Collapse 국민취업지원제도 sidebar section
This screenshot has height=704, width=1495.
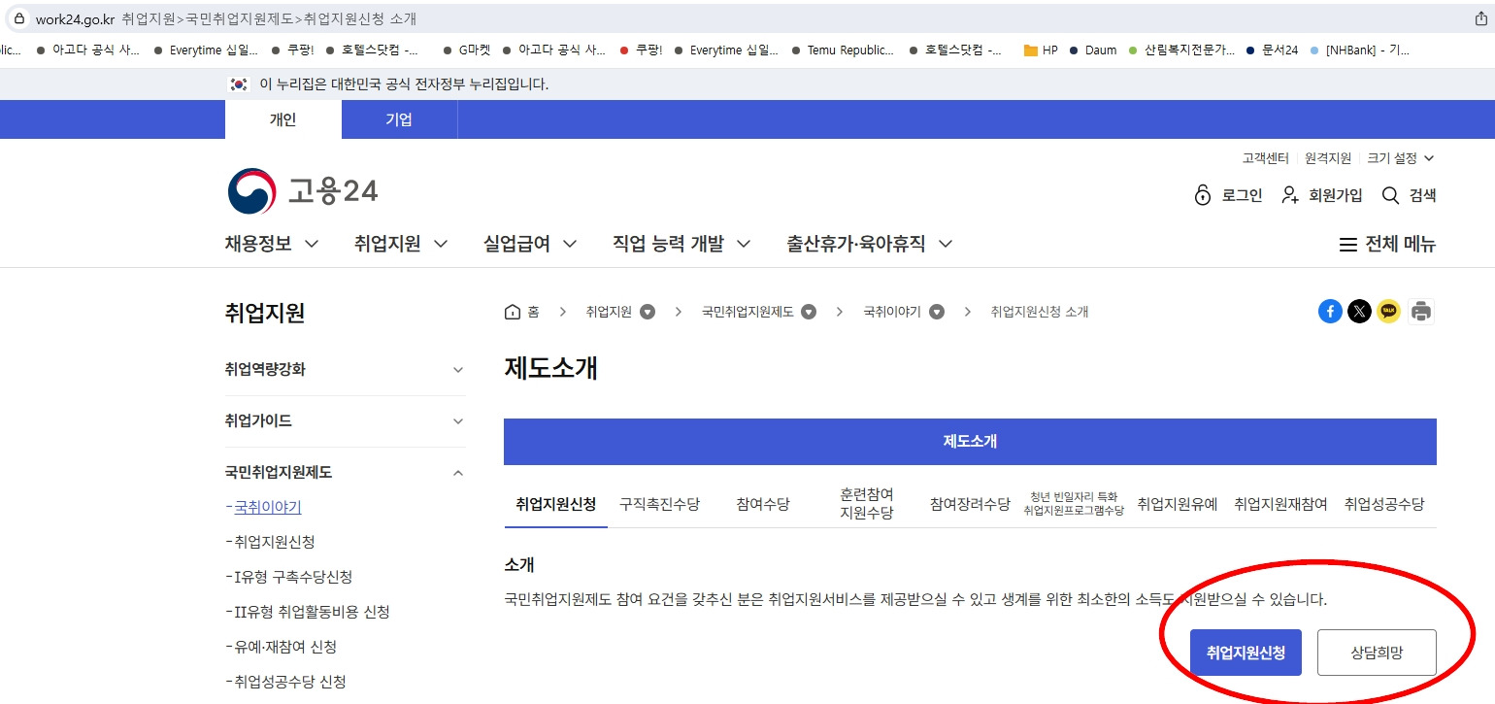[345, 473]
